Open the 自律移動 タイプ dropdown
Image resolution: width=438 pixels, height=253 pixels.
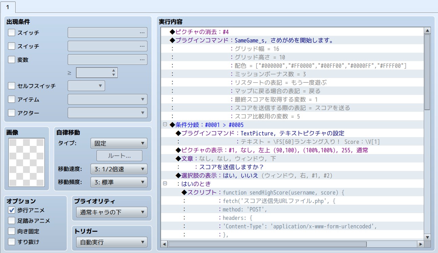pos(119,143)
